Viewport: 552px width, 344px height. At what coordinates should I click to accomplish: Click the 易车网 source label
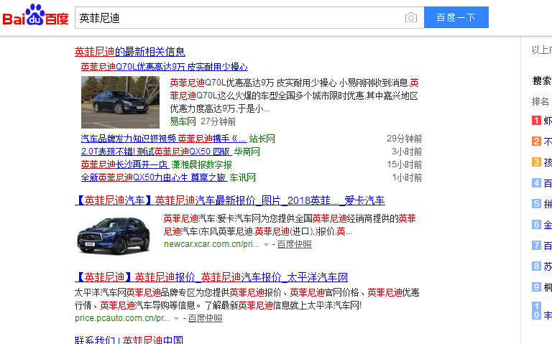[x=183, y=121]
